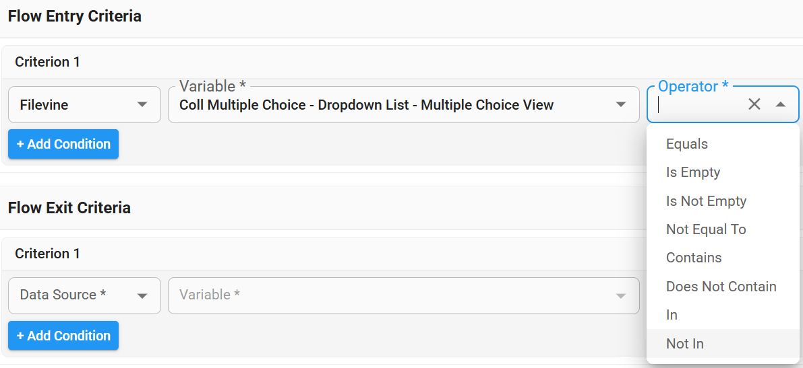Select Not Equal To operator
The height and width of the screenshot is (368, 803).
coord(706,229)
